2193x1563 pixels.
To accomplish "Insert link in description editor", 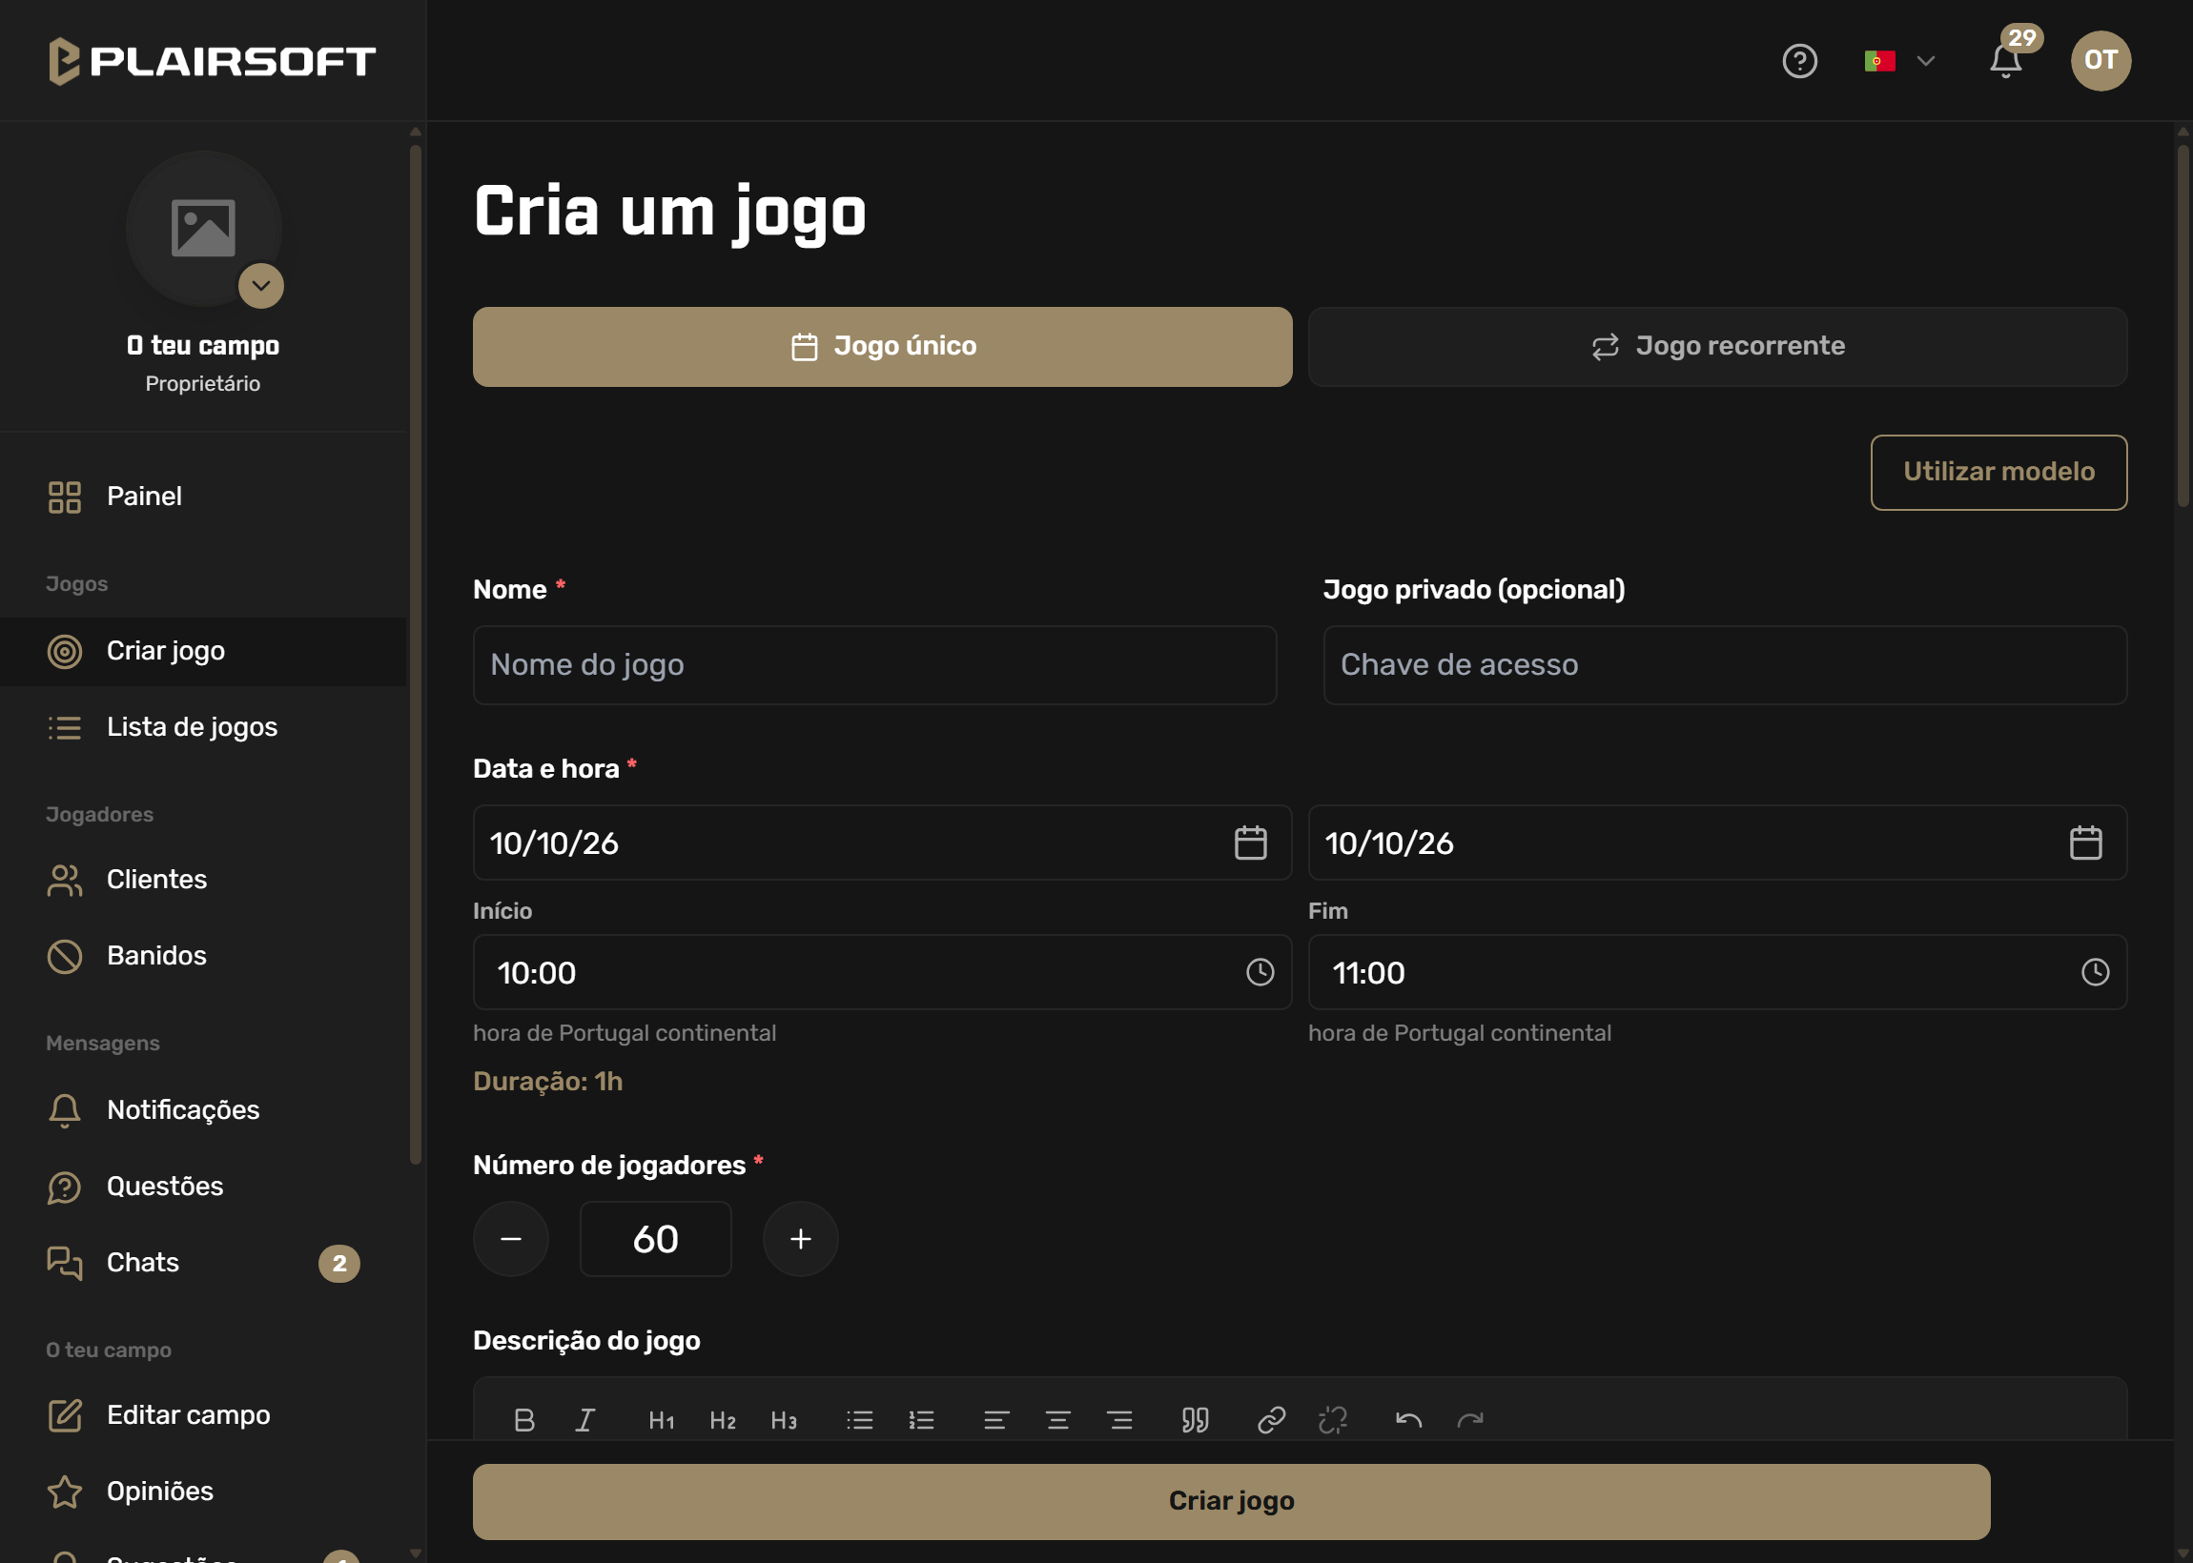I will (x=1272, y=1420).
